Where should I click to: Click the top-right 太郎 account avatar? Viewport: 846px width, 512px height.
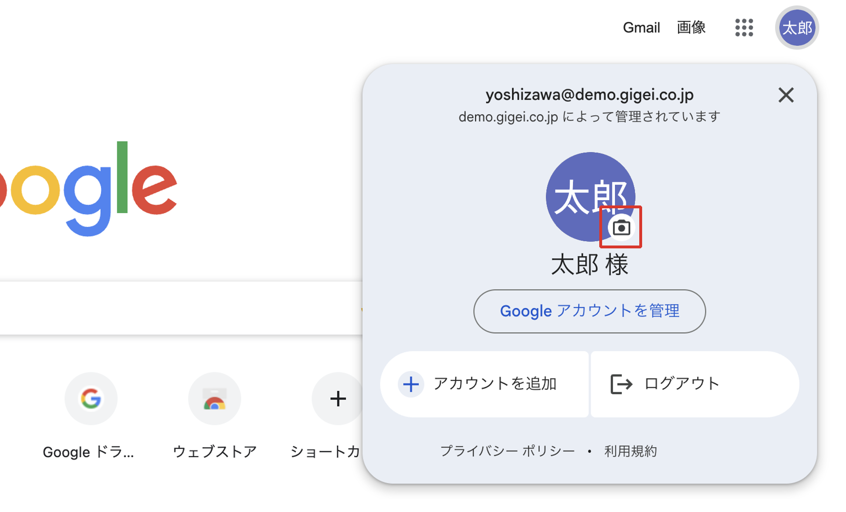pos(797,28)
